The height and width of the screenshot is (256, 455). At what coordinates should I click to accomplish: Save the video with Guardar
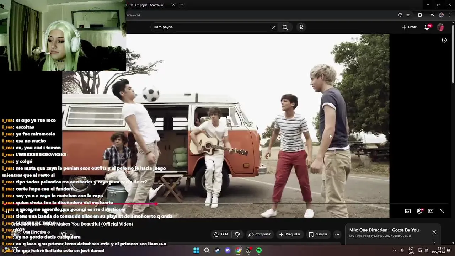click(x=318, y=234)
